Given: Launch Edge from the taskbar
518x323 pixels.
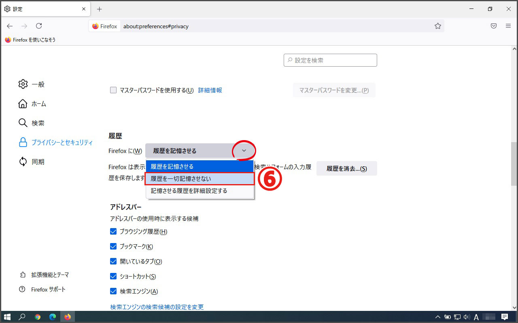Looking at the screenshot, I should point(53,317).
